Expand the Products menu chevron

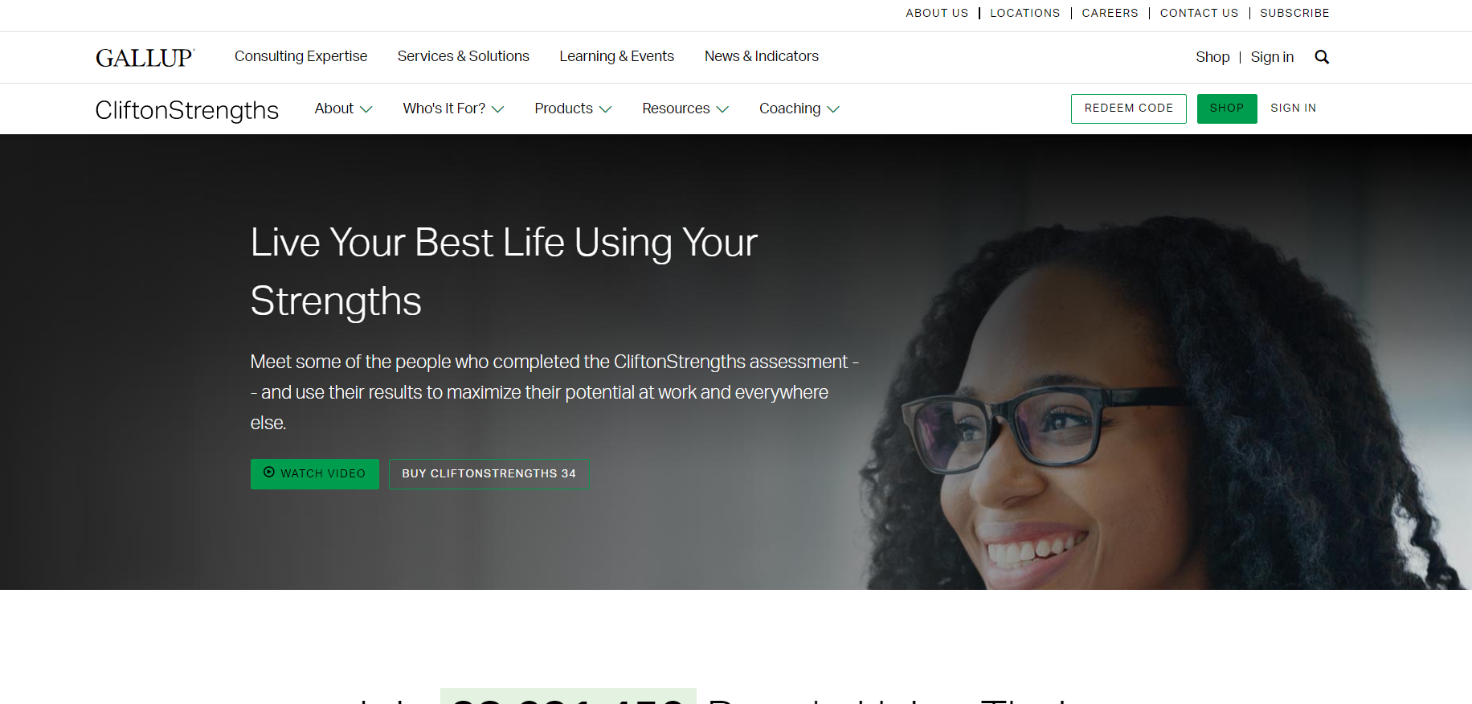[606, 109]
